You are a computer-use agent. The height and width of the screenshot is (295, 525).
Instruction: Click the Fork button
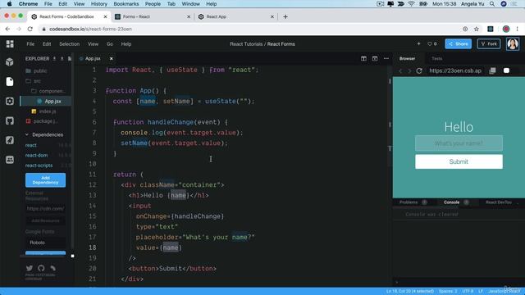[489, 43]
